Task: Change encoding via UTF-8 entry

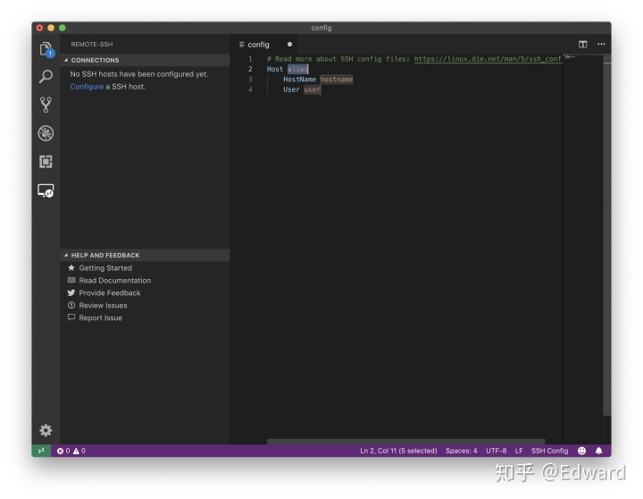Action: click(497, 451)
